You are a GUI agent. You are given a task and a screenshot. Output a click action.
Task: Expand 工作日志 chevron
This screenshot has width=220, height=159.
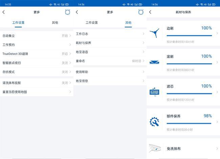click(x=144, y=34)
